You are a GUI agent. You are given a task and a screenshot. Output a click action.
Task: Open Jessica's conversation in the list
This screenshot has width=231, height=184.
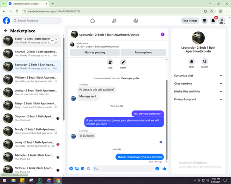point(31,92)
